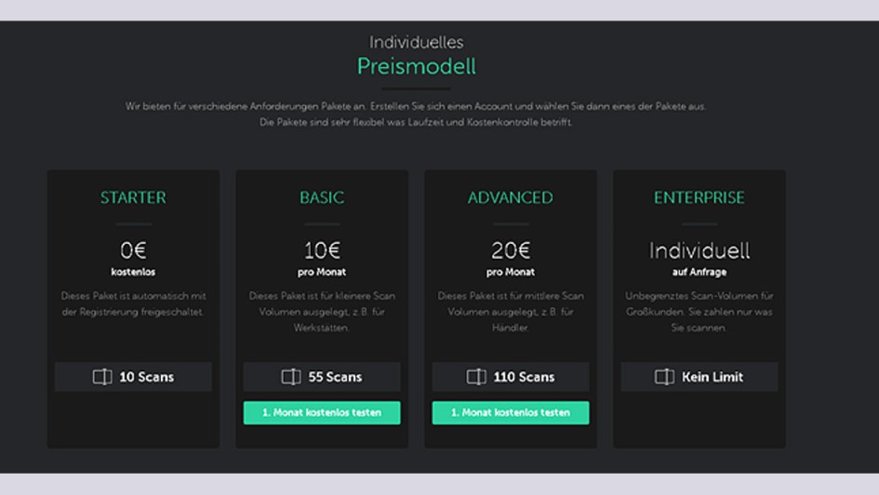Click the 0€ price in Starter
Image resolution: width=879 pixels, height=495 pixels.
133,250
